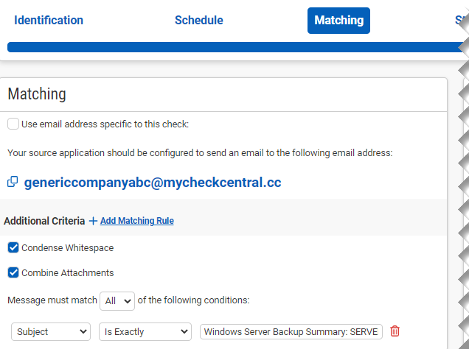This screenshot has height=349, width=469.
Task: Click the Additional Criteria label
Action: pos(44,221)
